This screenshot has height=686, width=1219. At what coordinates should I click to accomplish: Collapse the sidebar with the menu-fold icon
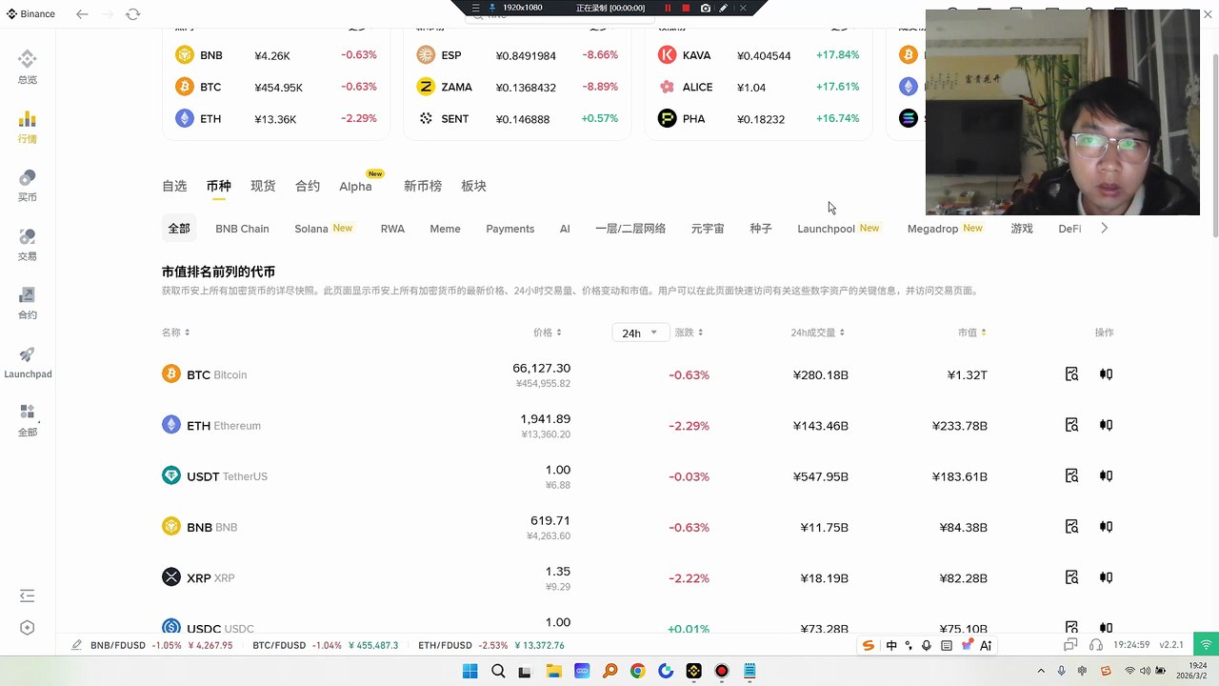click(28, 596)
